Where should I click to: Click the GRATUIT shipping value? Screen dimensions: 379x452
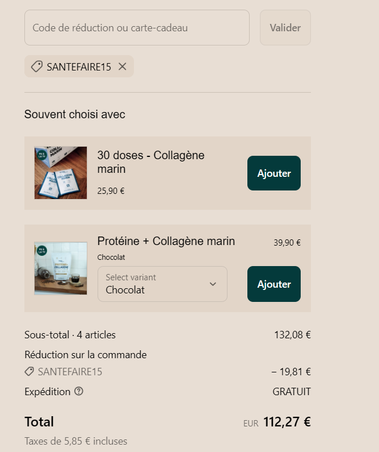click(x=292, y=392)
